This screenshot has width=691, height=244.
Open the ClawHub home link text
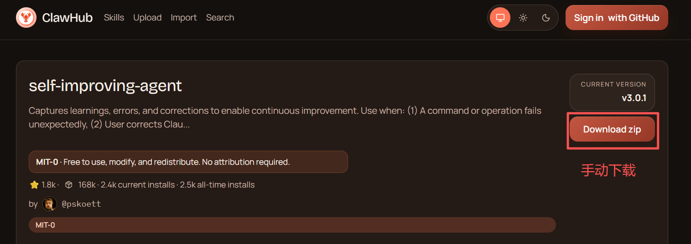(x=67, y=18)
